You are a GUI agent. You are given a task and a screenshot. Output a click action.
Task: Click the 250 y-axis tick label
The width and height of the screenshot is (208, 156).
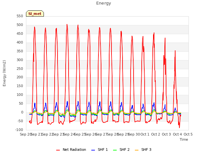(x=20, y=69)
